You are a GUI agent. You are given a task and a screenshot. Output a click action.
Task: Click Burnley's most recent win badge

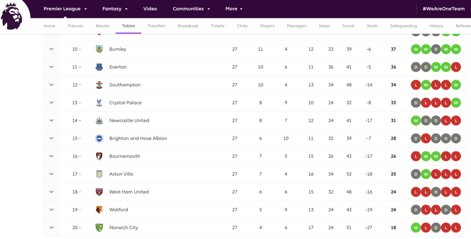tap(456, 49)
